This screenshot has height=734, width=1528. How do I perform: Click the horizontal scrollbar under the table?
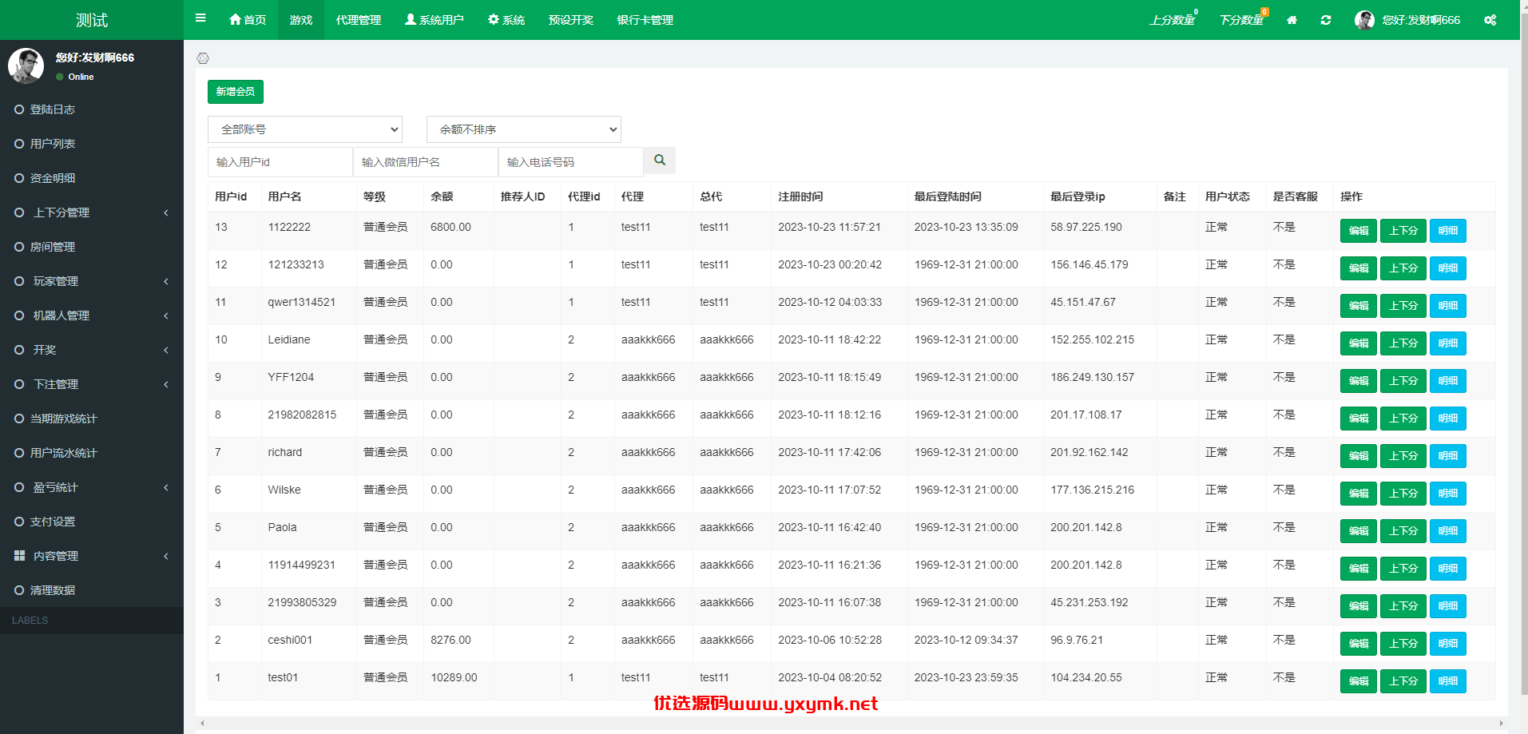point(851,723)
